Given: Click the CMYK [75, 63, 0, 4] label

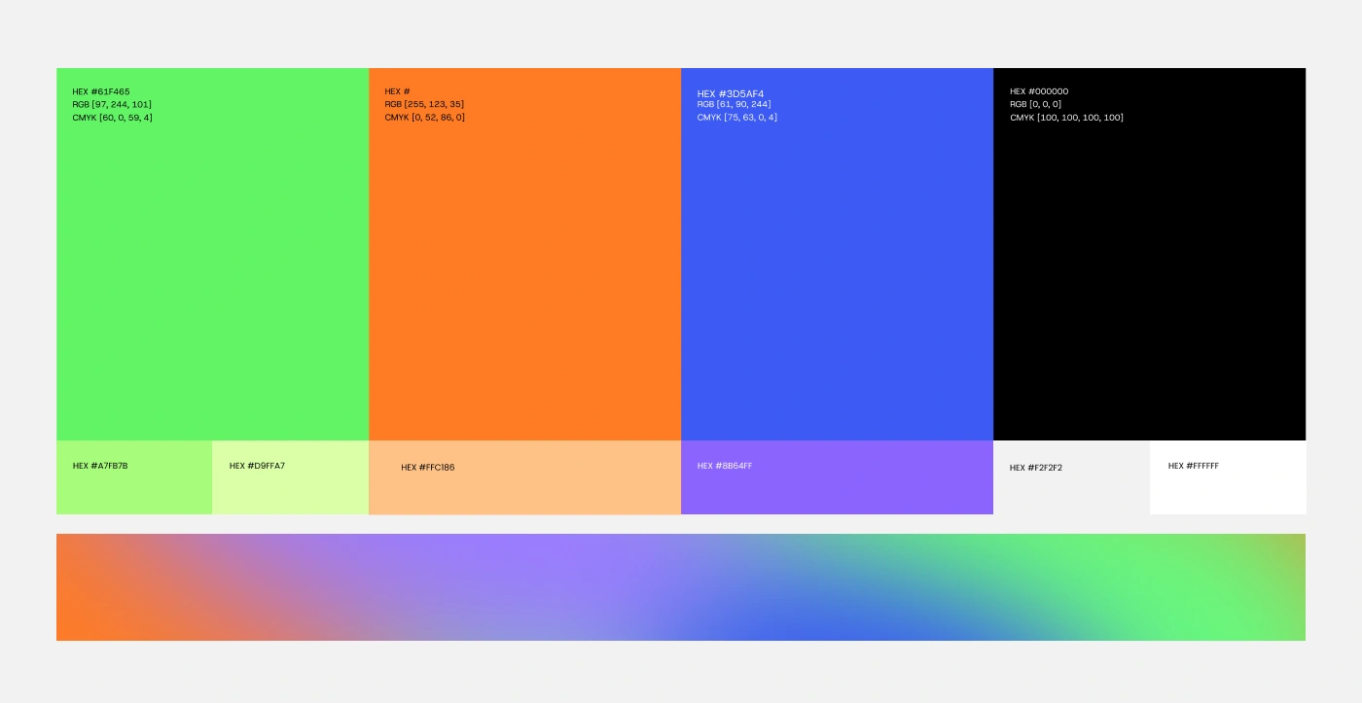Looking at the screenshot, I should 736,117.
